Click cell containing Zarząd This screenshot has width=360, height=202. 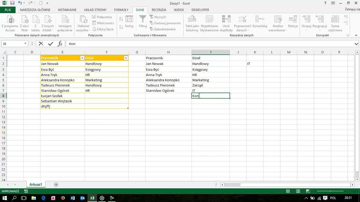tap(211, 85)
